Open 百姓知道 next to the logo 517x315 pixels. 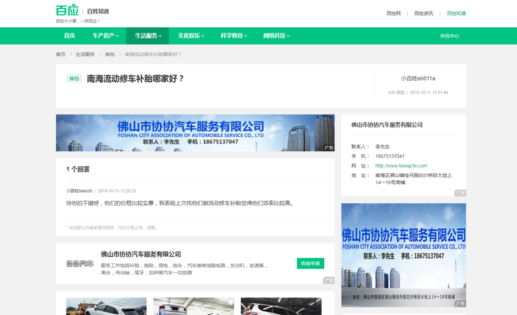pyautogui.click(x=98, y=11)
